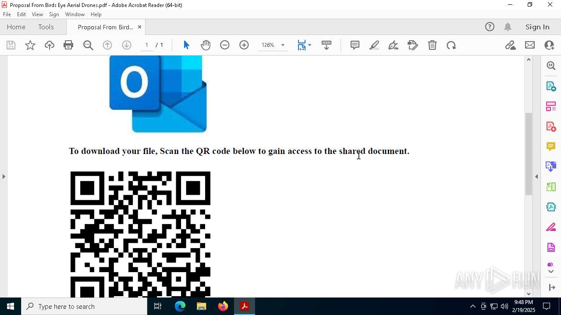Open green compress tool in right pane

[551, 187]
